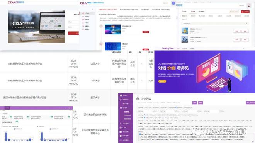Select the highlighted top item in course sidebar
255x143 pixels.
pos(87,13)
